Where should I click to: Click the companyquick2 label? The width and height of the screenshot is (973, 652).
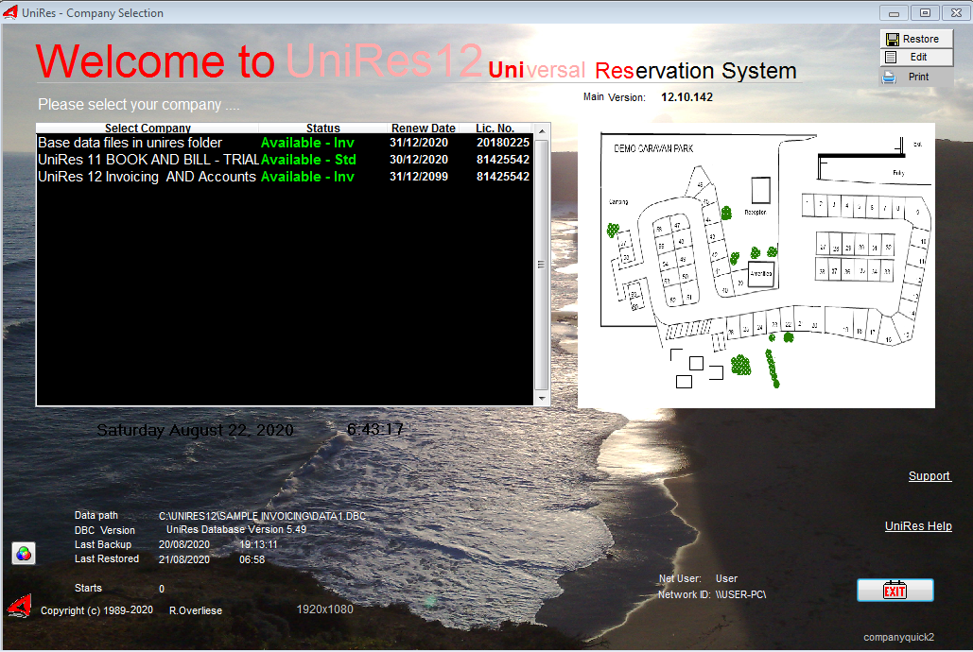pos(898,637)
